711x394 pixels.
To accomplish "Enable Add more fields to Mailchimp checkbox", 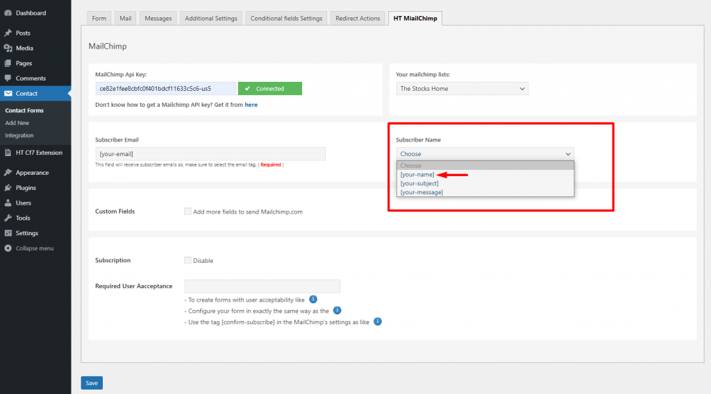I will pyautogui.click(x=187, y=212).
